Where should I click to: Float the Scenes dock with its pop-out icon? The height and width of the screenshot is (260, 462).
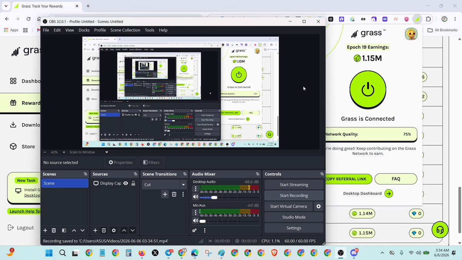[x=85, y=174]
